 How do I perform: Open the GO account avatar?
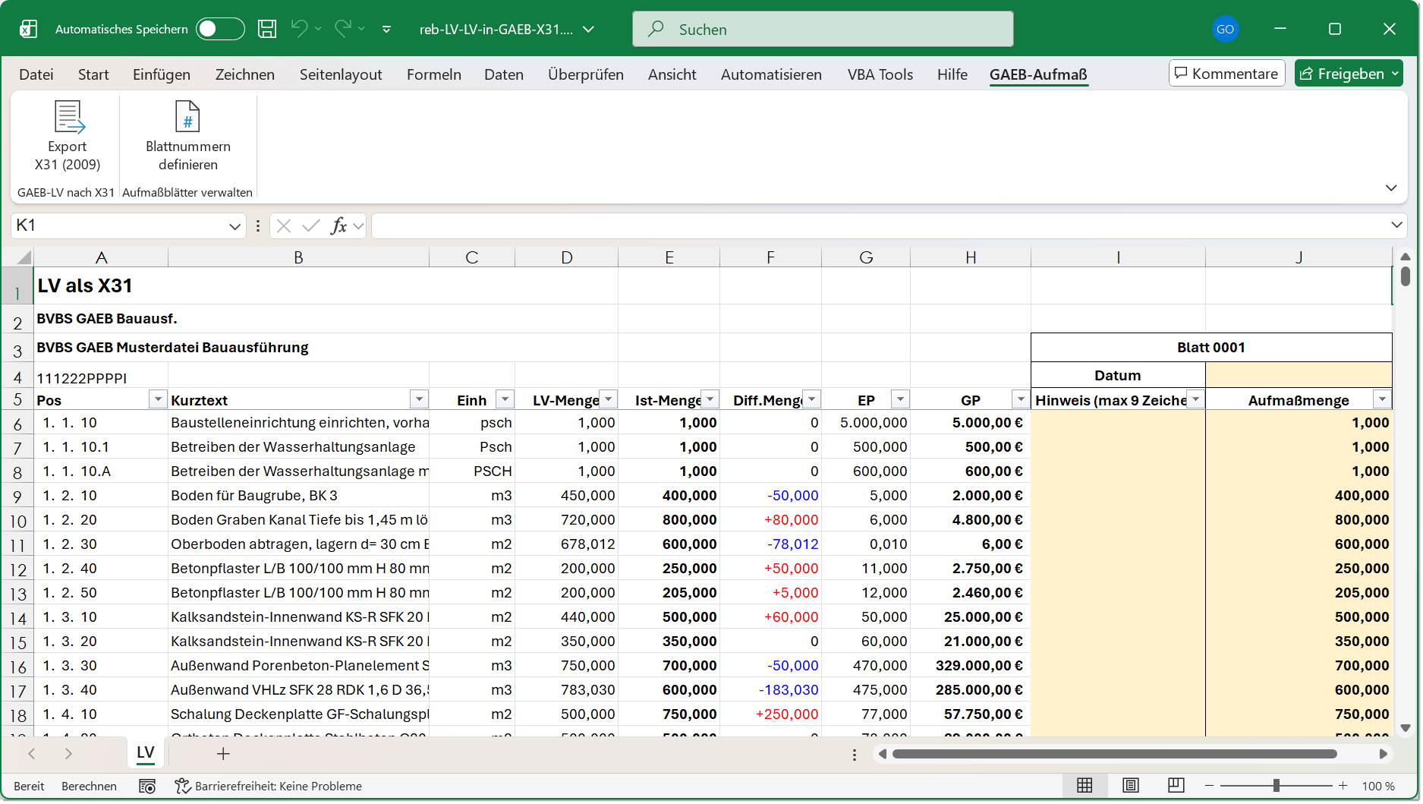[x=1226, y=28]
